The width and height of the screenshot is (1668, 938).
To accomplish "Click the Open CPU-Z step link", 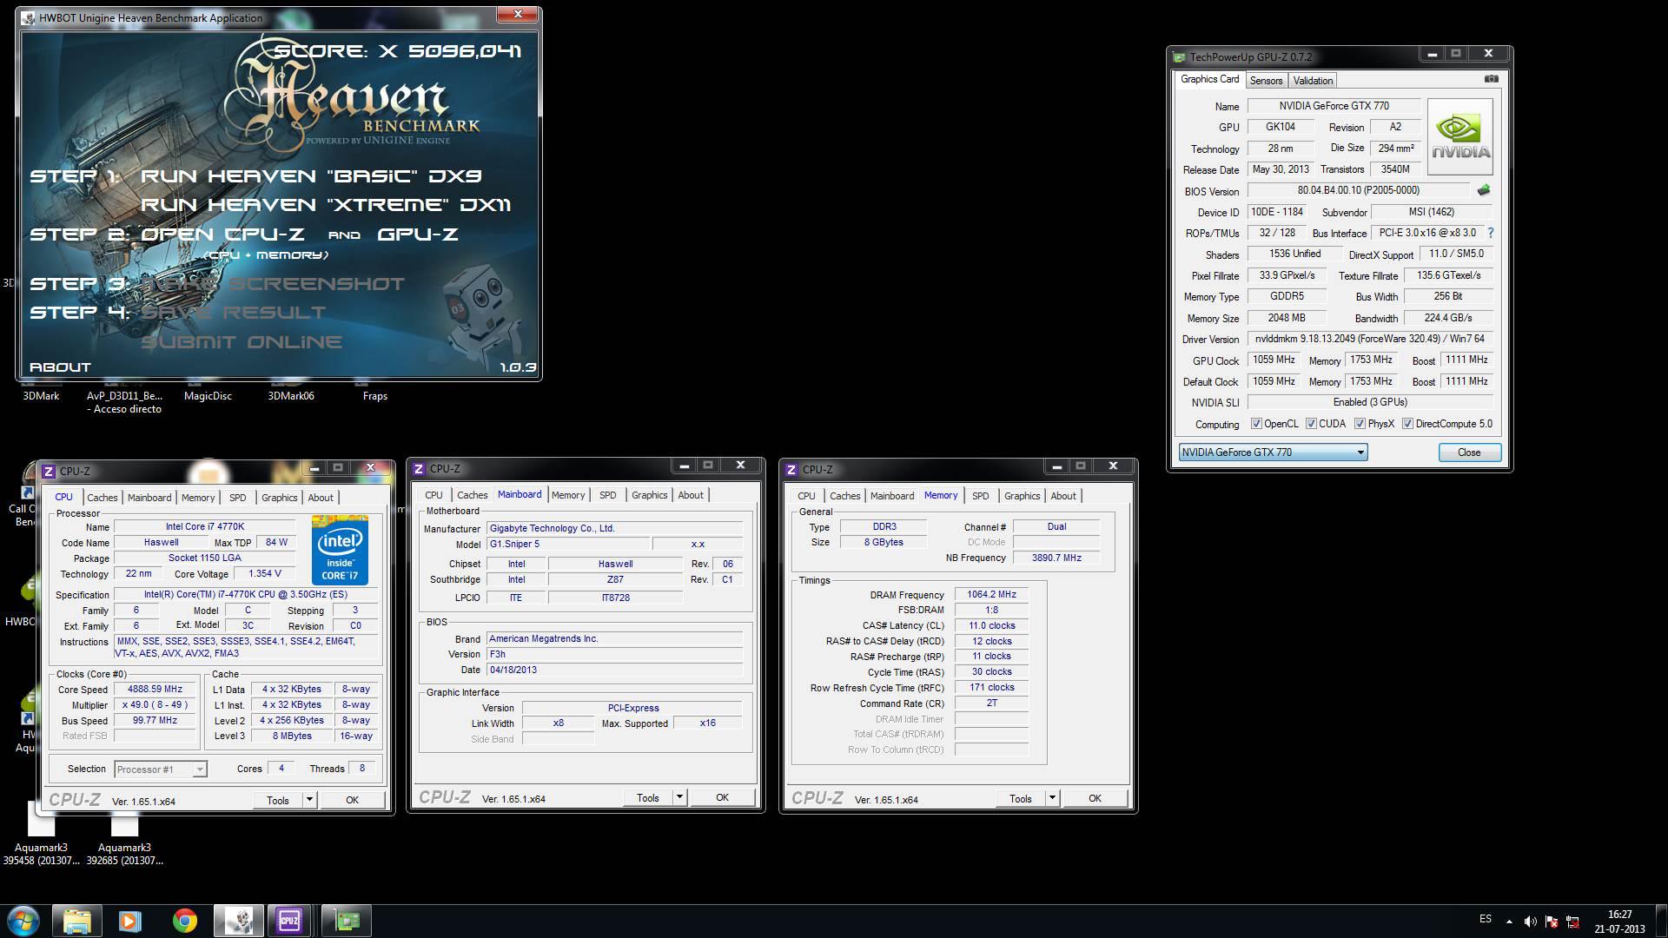I will [x=222, y=234].
